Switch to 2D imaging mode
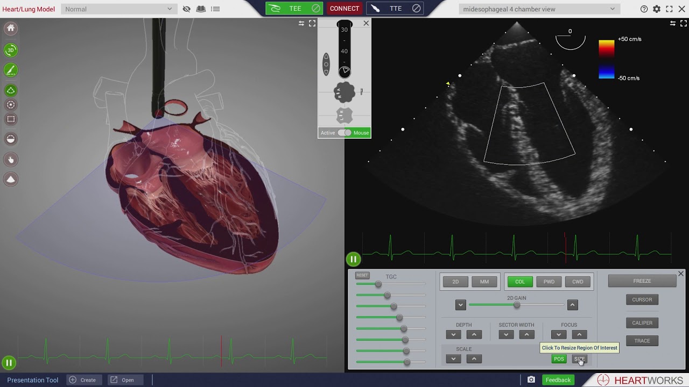This screenshot has width=689, height=387. click(455, 282)
